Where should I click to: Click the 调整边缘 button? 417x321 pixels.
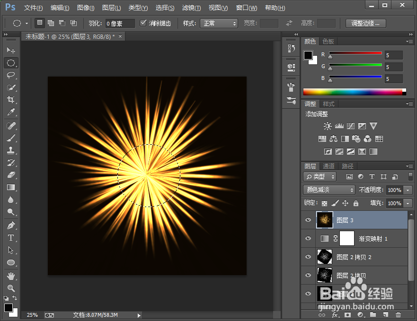(366, 23)
